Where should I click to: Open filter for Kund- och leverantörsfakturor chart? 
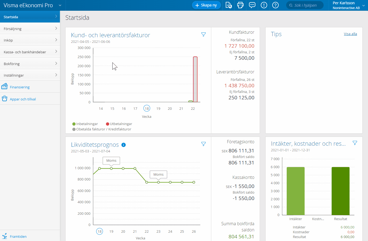pyautogui.click(x=204, y=35)
